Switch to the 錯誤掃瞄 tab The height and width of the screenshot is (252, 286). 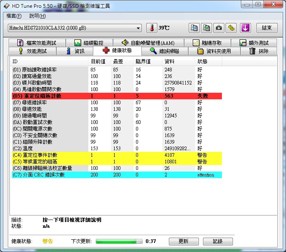(165, 51)
